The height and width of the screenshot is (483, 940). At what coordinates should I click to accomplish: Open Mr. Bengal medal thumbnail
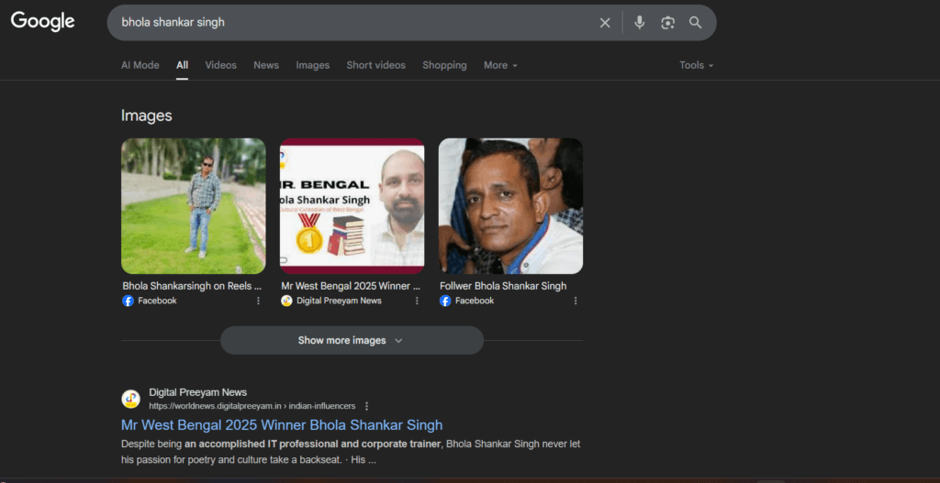[x=352, y=206]
